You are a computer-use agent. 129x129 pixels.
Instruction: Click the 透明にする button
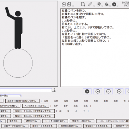(32, 121)
